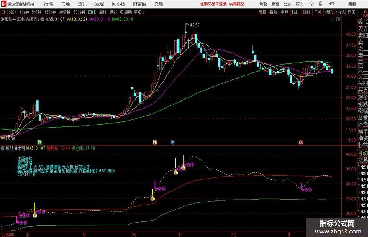Click the 多空线: 24.49 label
Screen dimensions: 368x237
coord(83,148)
